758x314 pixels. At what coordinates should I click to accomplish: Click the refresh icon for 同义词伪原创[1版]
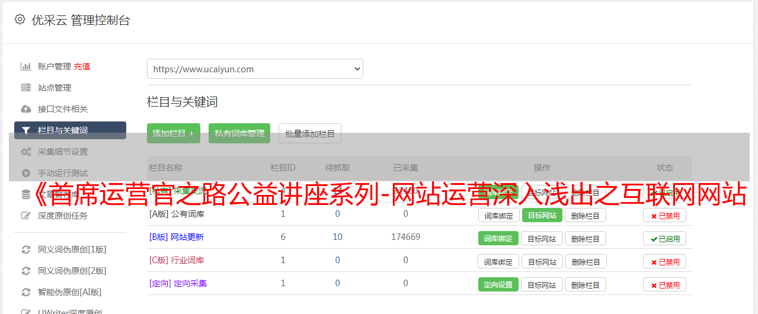point(26,249)
